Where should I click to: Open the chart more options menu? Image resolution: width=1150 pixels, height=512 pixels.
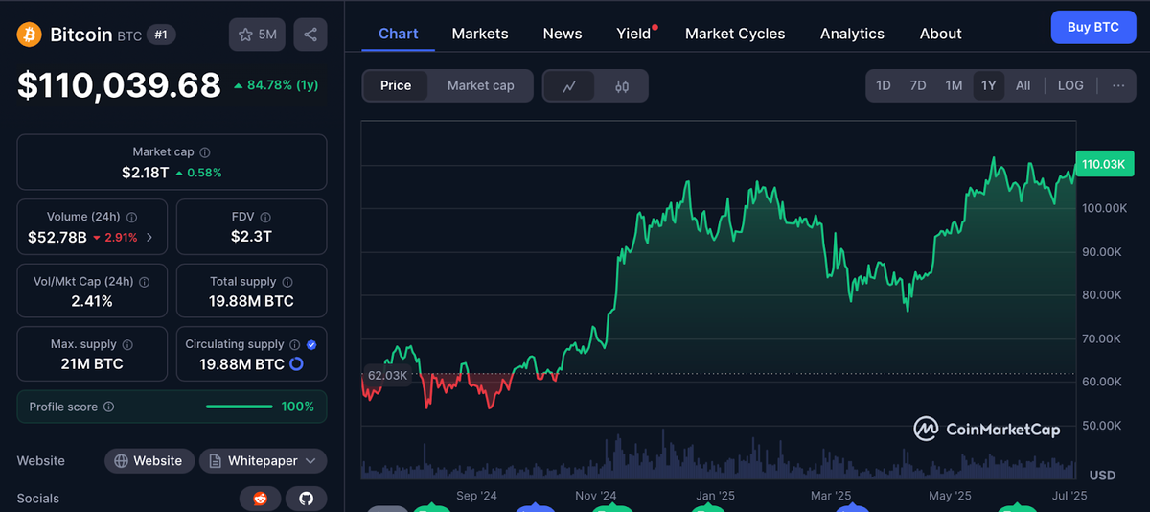click(1118, 85)
